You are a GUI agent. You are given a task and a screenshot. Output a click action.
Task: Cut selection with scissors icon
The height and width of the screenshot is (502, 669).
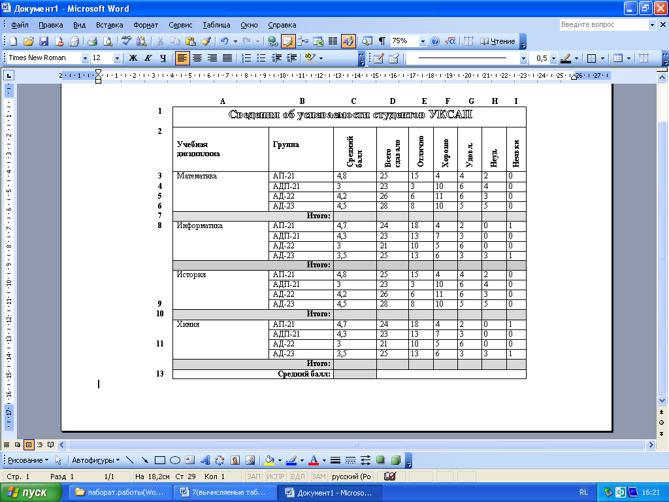click(x=160, y=41)
